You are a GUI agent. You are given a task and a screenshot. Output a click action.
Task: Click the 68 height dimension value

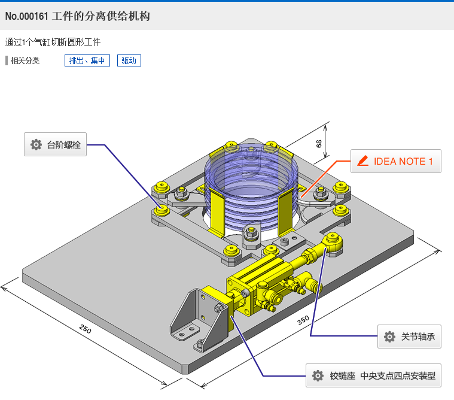click(319, 144)
